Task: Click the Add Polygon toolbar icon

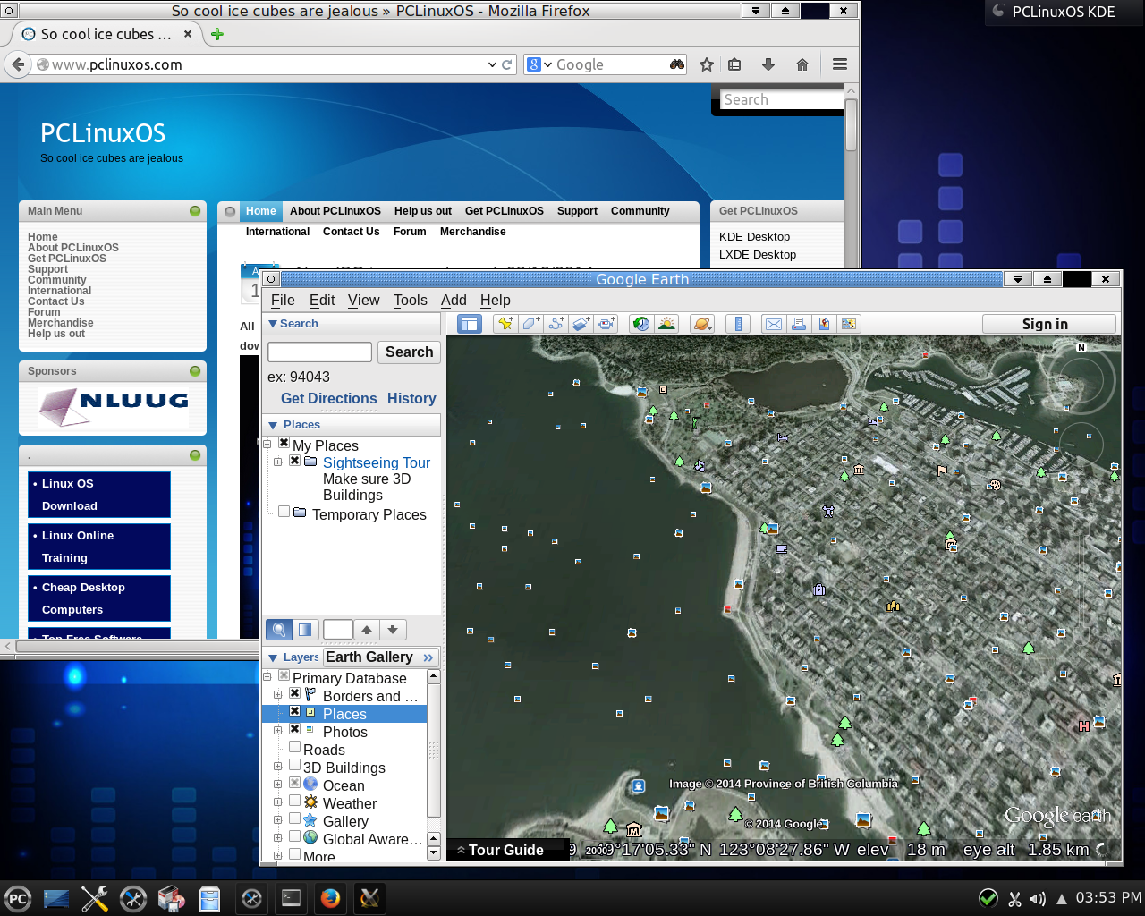Action: 530,324
